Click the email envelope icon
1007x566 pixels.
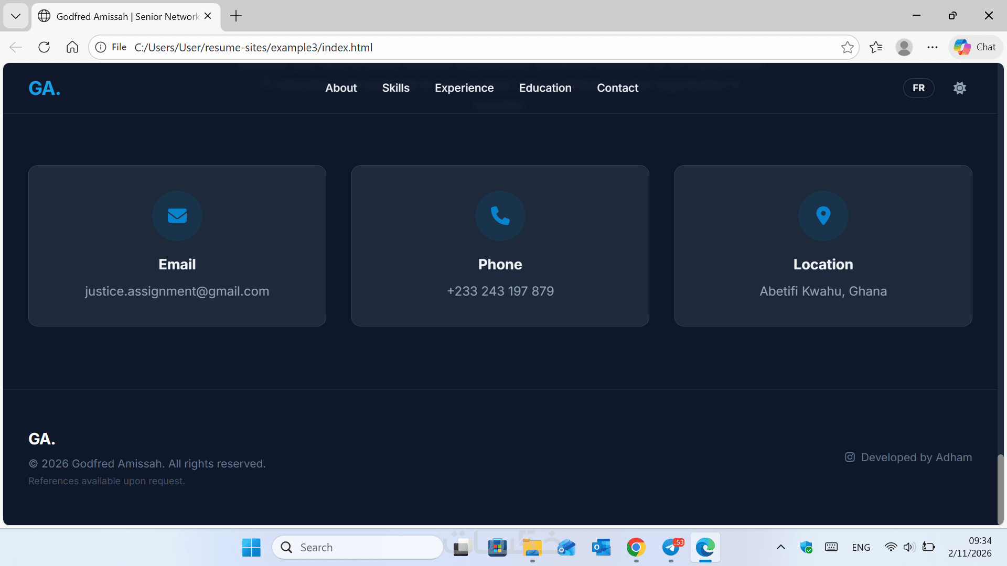pos(177,215)
